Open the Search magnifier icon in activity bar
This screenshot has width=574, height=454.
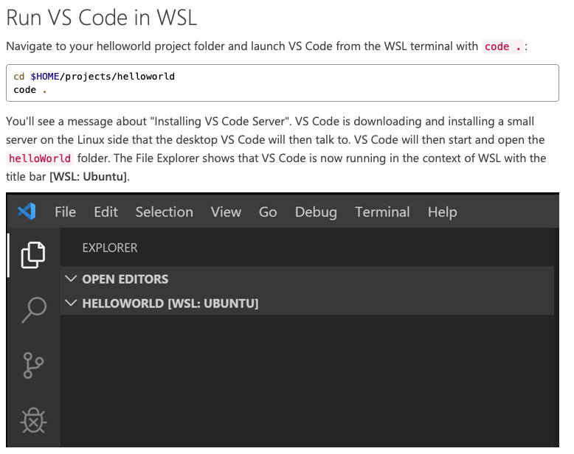34,310
